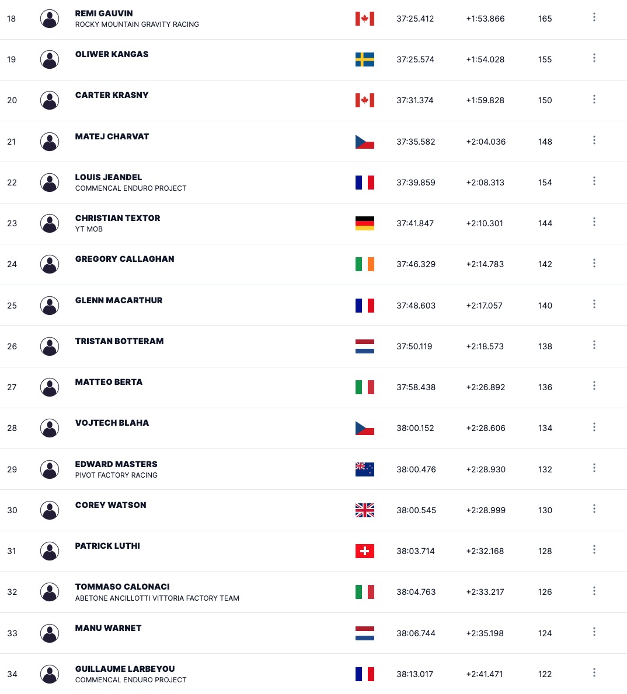The height and width of the screenshot is (694, 627).
Task: Click Corey Watson's finish time 38:00.545
Action: point(416,510)
